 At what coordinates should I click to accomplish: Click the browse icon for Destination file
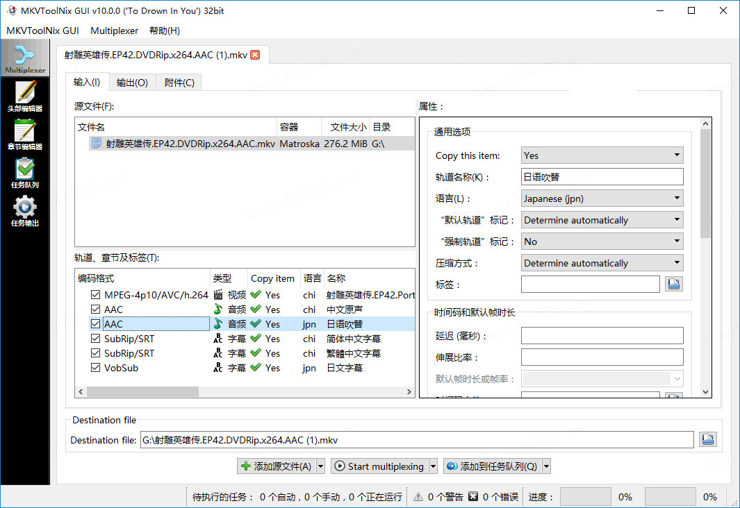(x=708, y=440)
